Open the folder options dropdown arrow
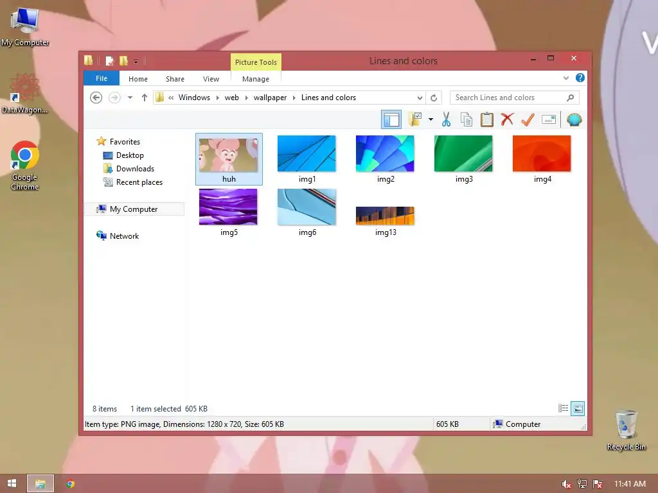The height and width of the screenshot is (493, 658). click(x=431, y=119)
